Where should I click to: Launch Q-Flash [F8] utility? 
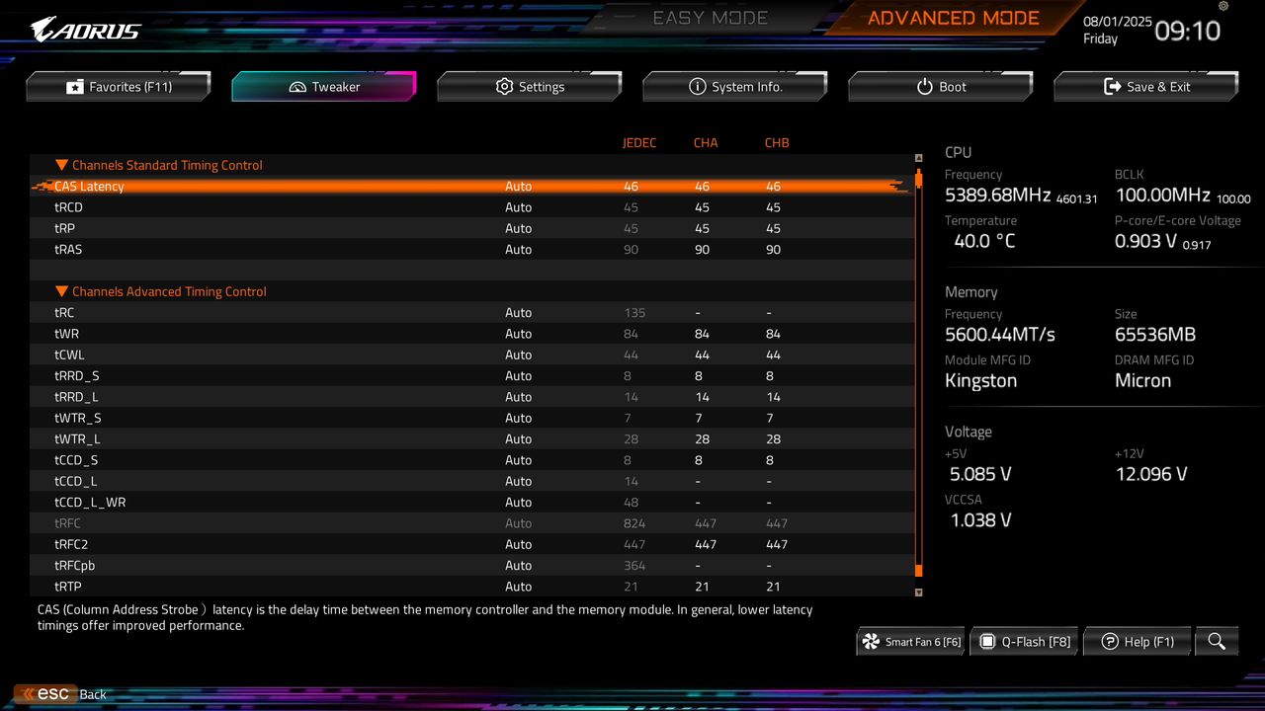click(1024, 642)
